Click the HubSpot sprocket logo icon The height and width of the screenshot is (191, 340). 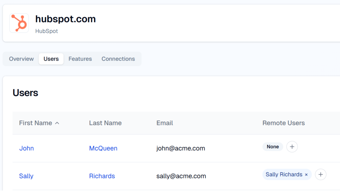click(x=19, y=23)
